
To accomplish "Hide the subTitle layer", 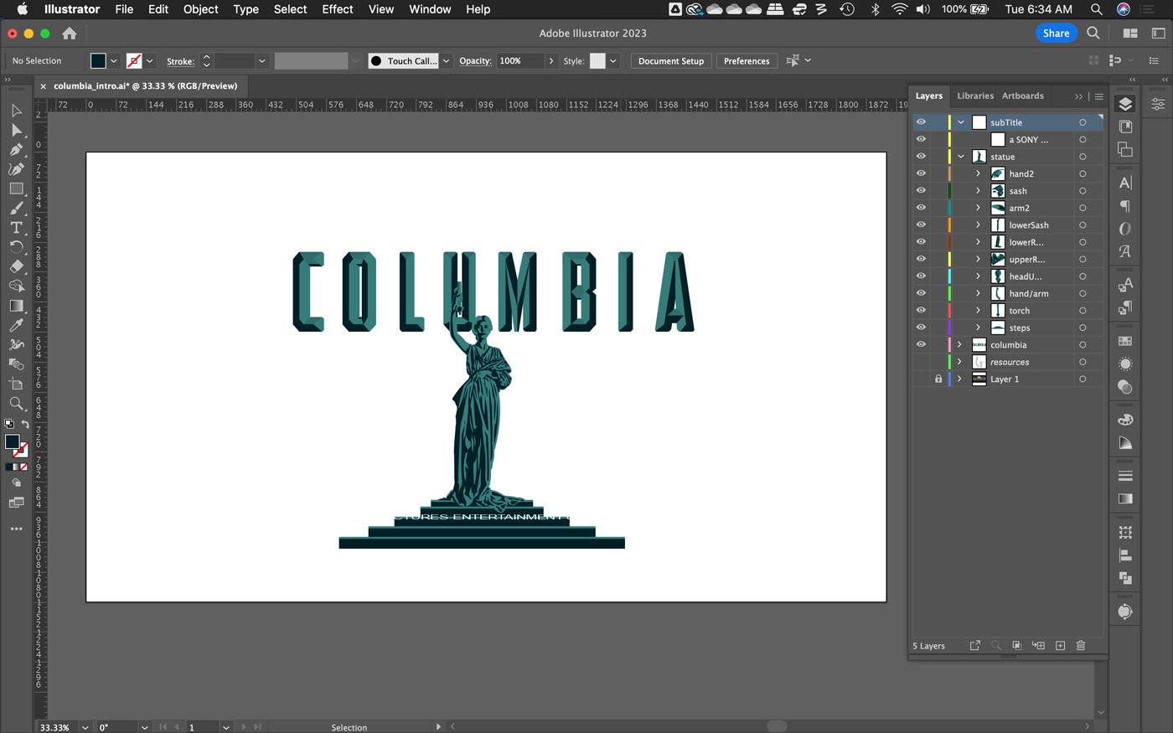I will (x=921, y=122).
